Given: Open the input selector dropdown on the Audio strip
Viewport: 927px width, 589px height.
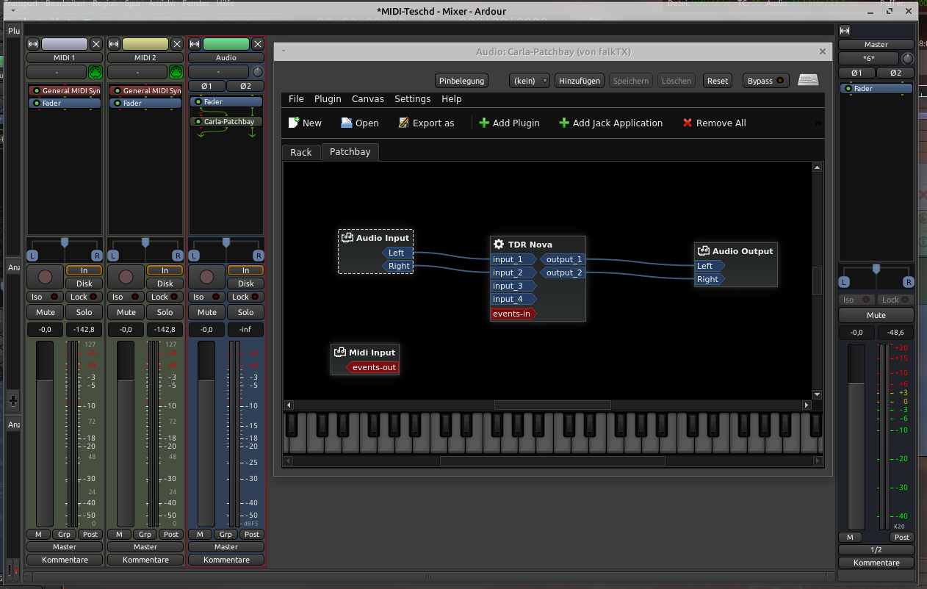Looking at the screenshot, I should [x=219, y=72].
